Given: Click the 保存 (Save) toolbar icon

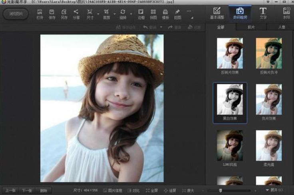Looking at the screenshot, I should (52, 14).
